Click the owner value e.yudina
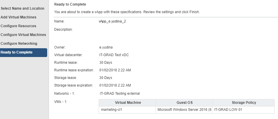 coord(106,47)
